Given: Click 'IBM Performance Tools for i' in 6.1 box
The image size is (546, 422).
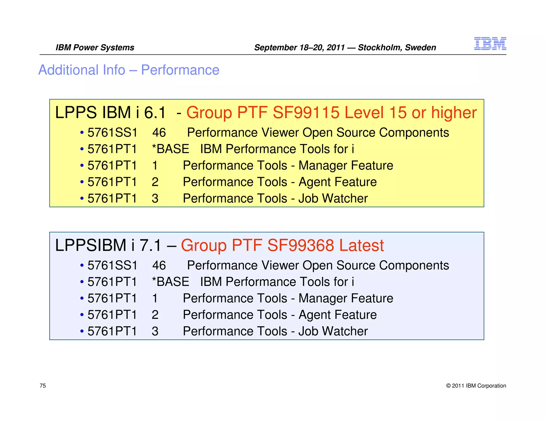Looking at the screenshot, I should pos(277,149).
